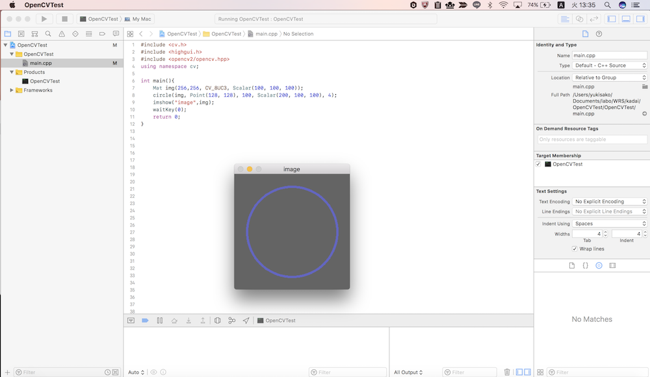Click the Step Into debug icon
Screen dimensions: 650x377
point(188,321)
